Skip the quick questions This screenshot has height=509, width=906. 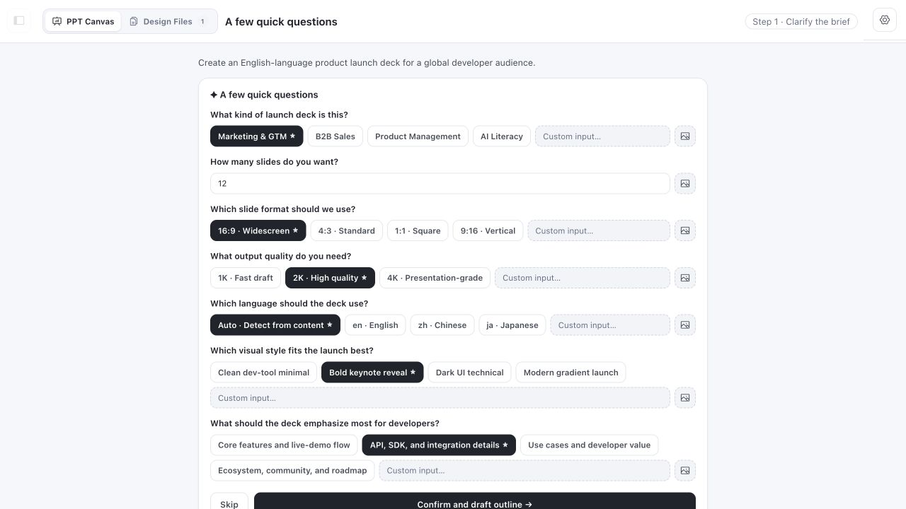pyautogui.click(x=229, y=503)
